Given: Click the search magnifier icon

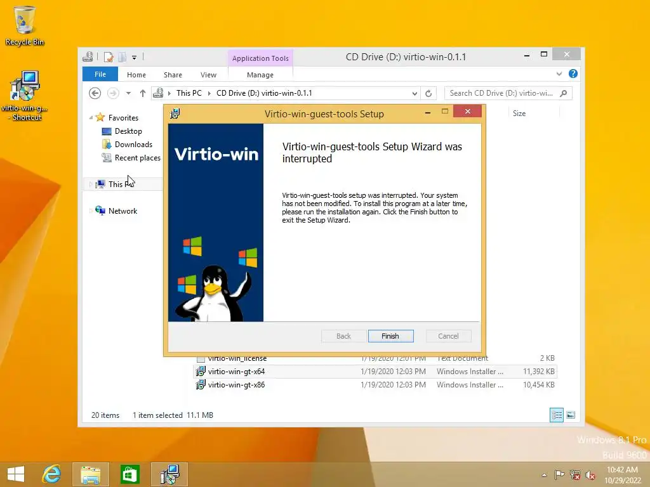Looking at the screenshot, I should click(564, 94).
